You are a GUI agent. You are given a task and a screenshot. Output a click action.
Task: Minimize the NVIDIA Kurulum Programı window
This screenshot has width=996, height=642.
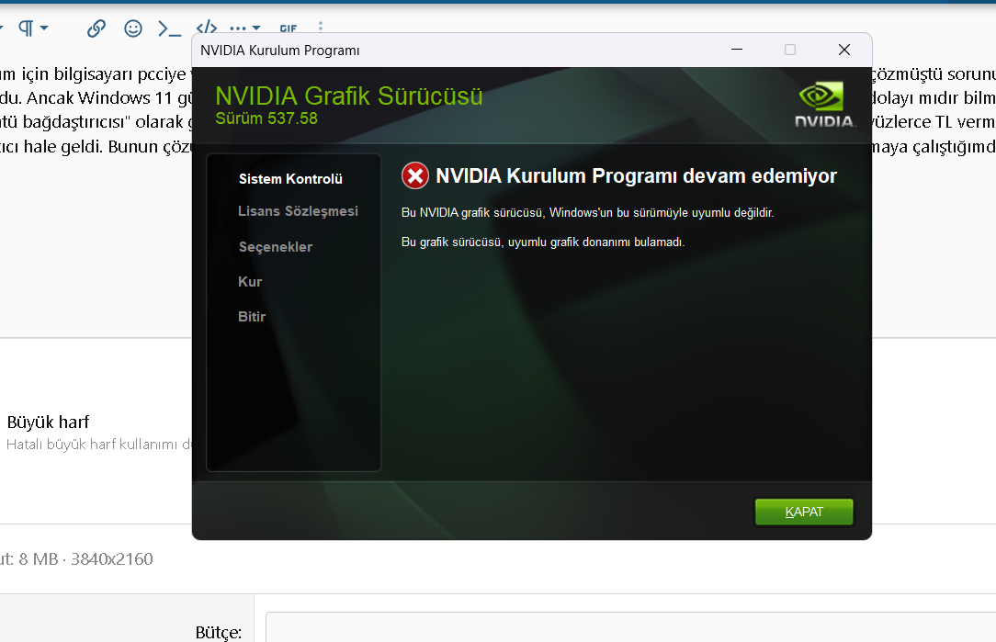pyautogui.click(x=737, y=50)
